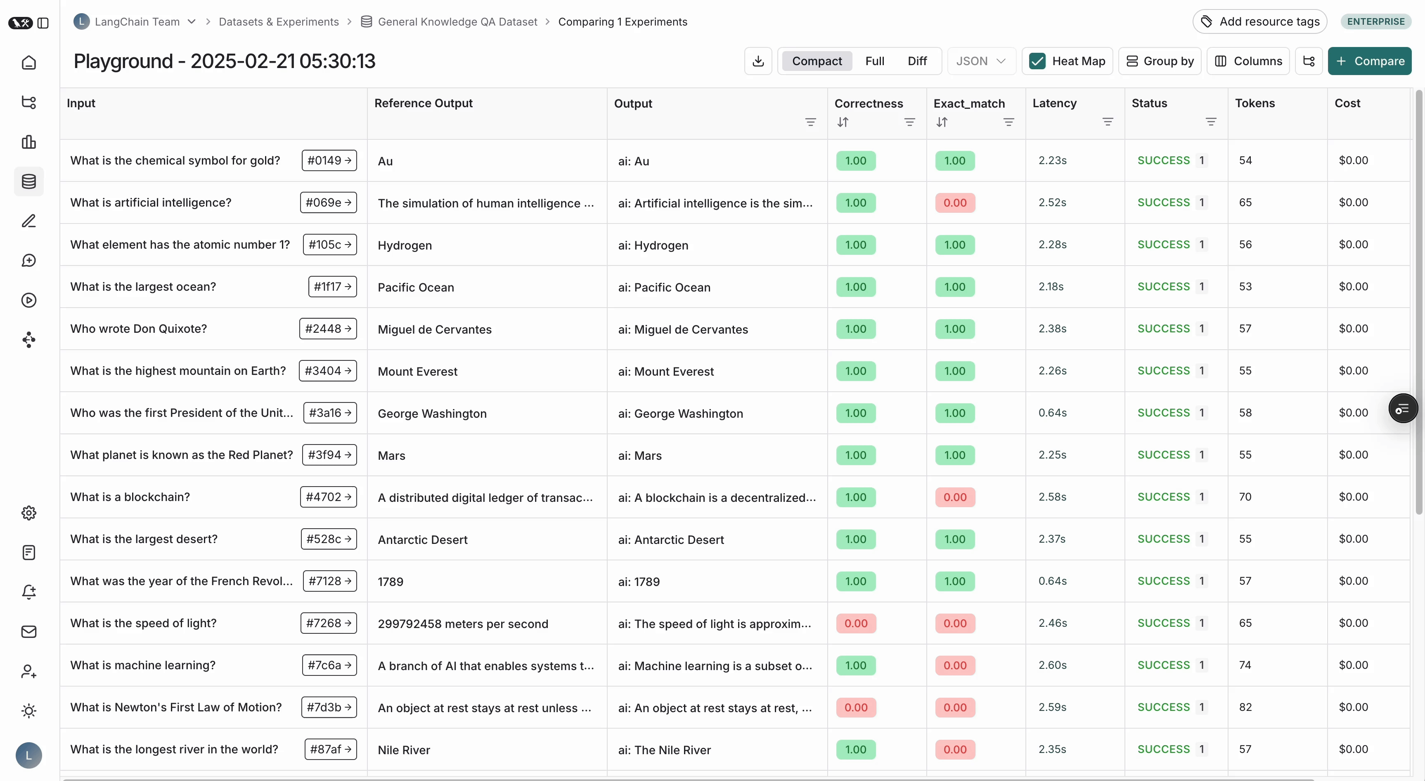Image resolution: width=1425 pixels, height=781 pixels.
Task: Open the LangChain Team workspace dropdown
Action: (192, 21)
